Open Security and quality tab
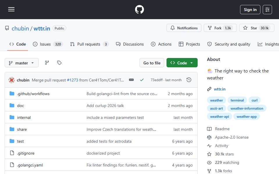The width and height of the screenshot is (279, 174). tap(229, 44)
